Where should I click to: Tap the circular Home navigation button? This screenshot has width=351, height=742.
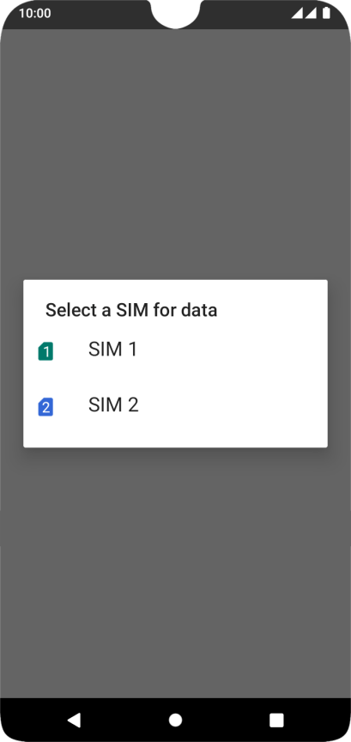pyautogui.click(x=175, y=720)
